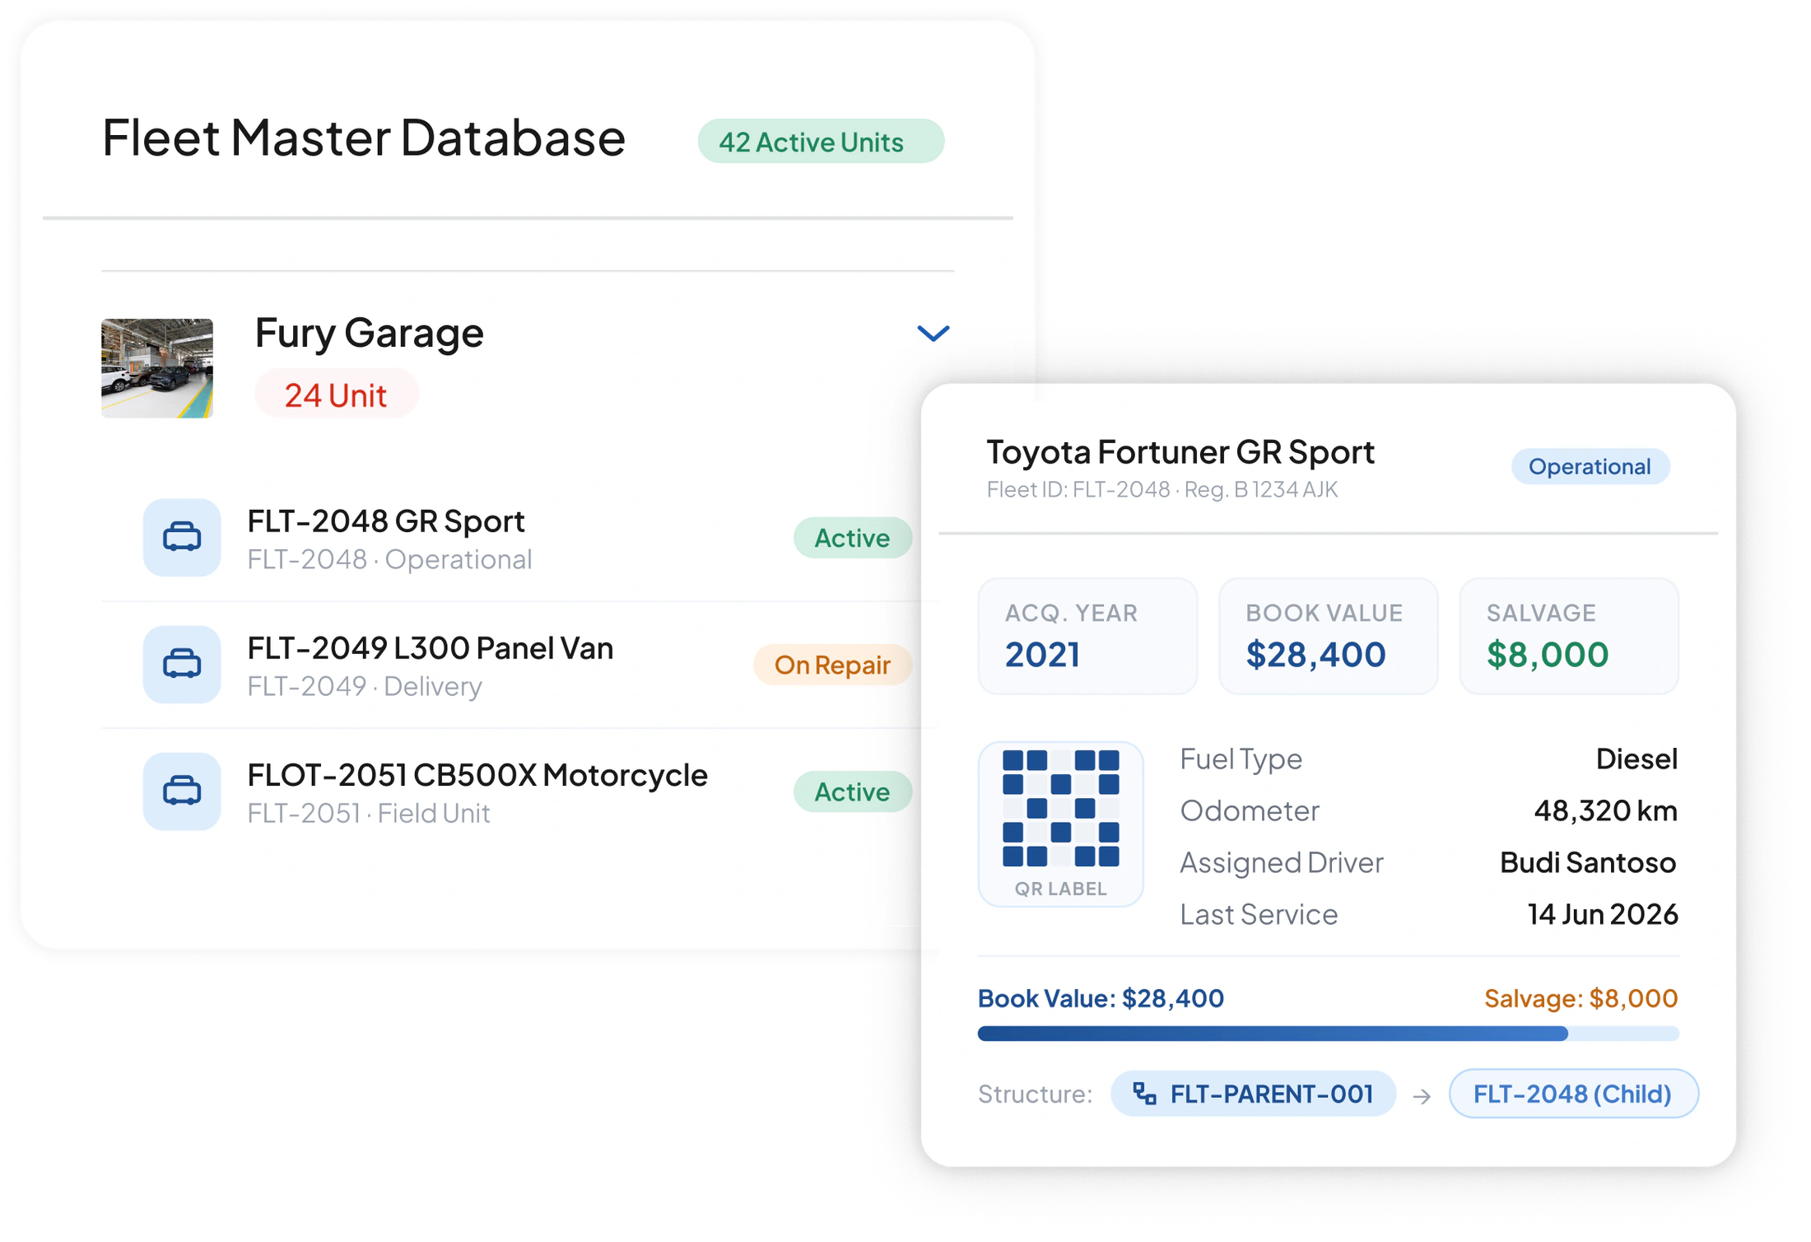The width and height of the screenshot is (1811, 1242).
Task: Click Active badge on CB500X Motorcycle row
Action: point(852,791)
